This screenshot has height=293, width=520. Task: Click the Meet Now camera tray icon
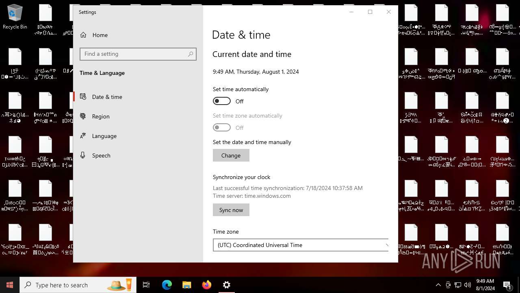coord(448,285)
